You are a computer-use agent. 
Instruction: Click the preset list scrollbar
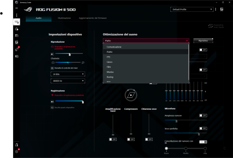(189, 62)
